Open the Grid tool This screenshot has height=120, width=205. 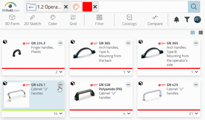pos(73,20)
